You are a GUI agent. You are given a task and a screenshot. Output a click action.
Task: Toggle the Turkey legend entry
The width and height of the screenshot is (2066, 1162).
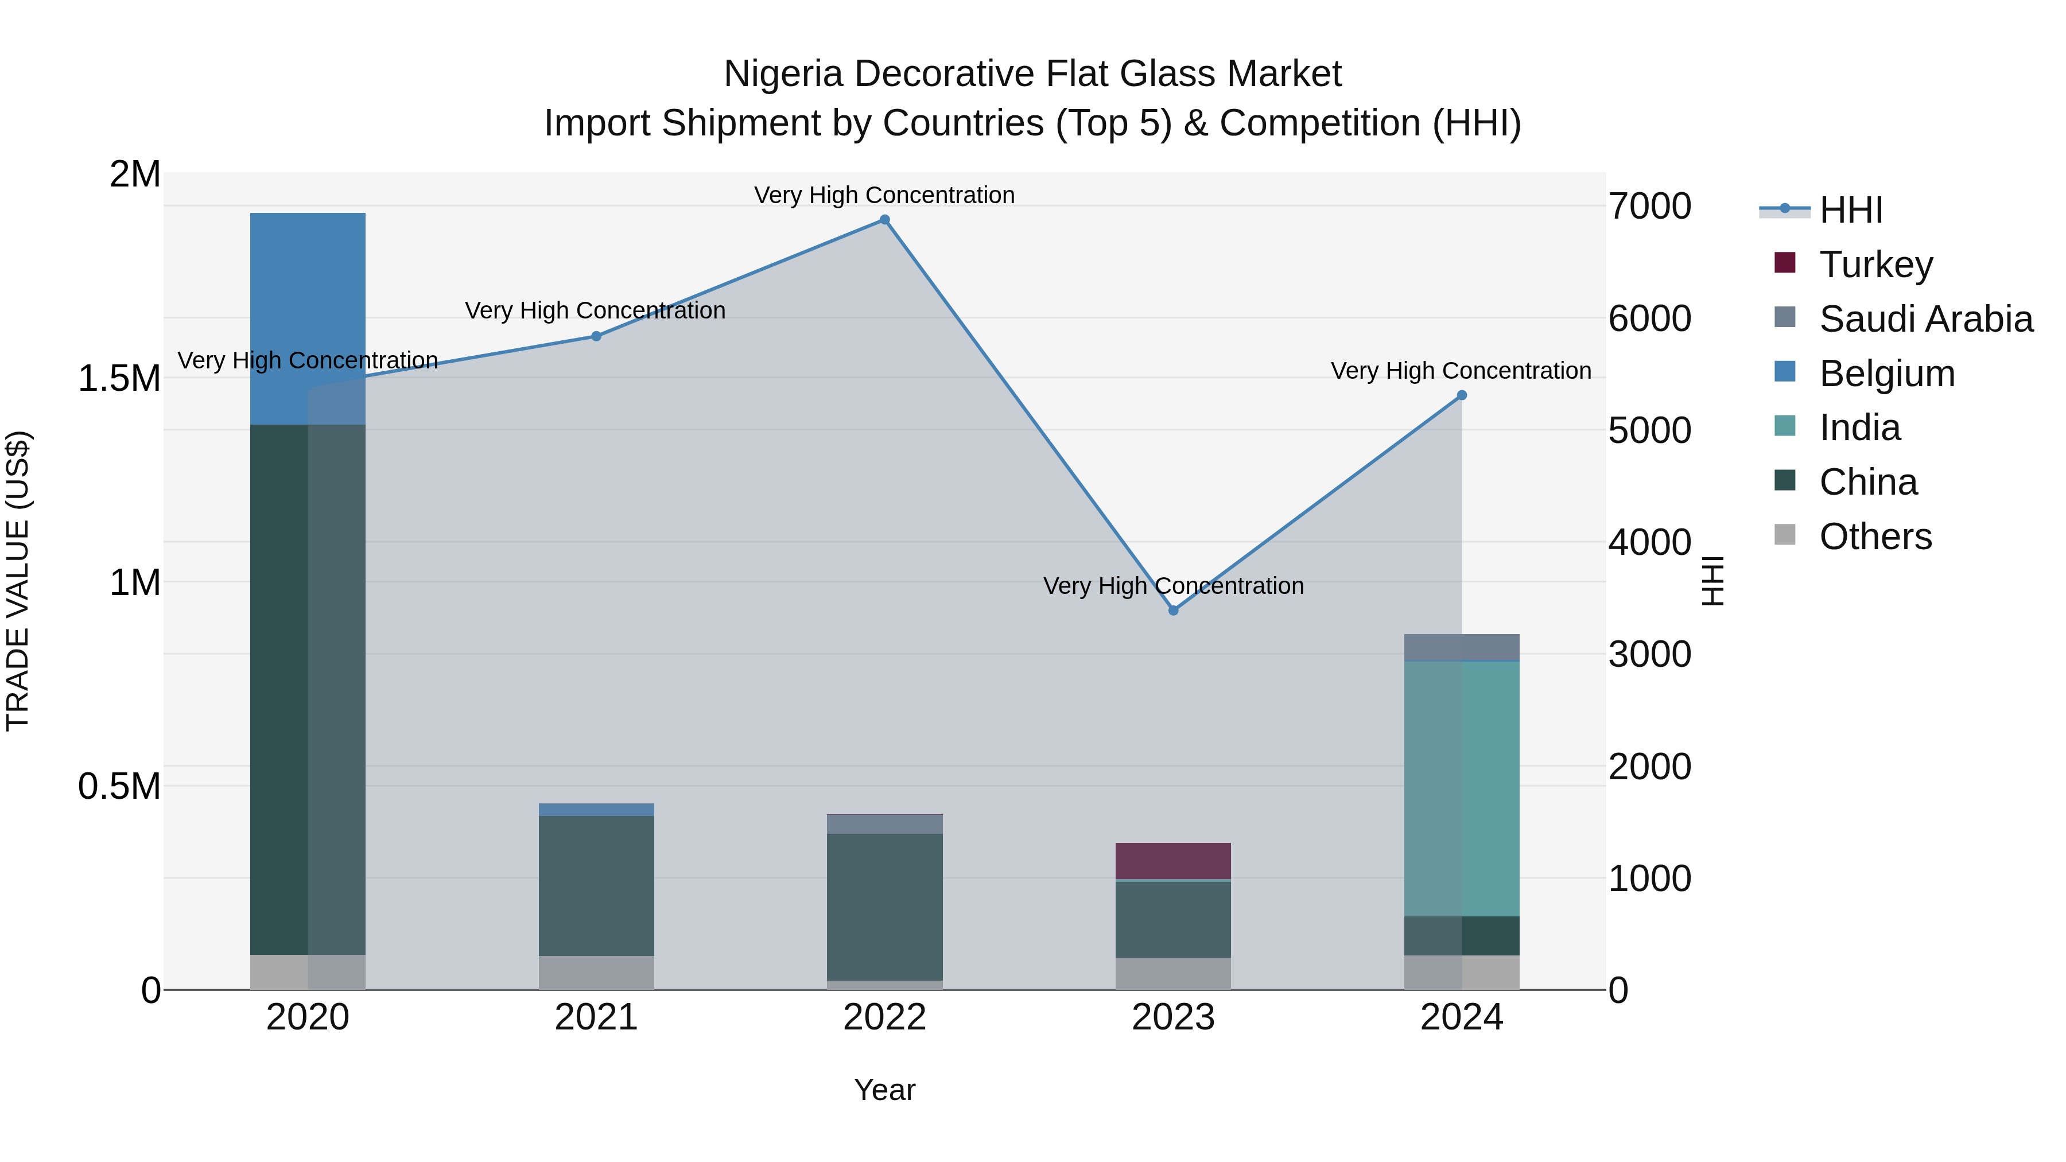coord(1854,264)
